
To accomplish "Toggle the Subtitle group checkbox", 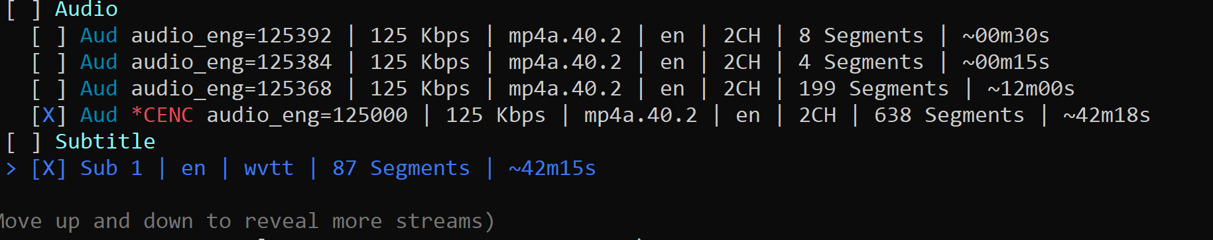I will coord(23,142).
